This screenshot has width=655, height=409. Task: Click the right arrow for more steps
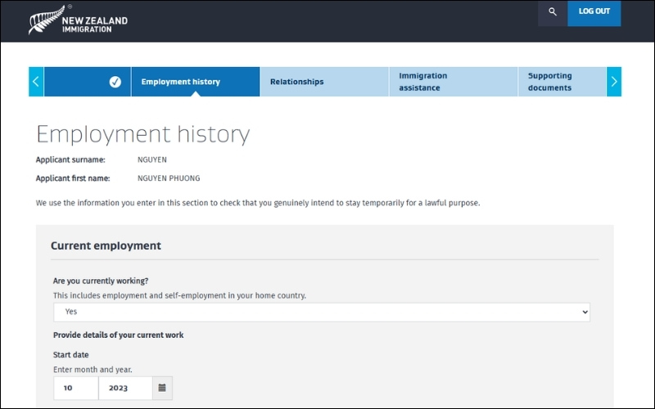click(614, 82)
